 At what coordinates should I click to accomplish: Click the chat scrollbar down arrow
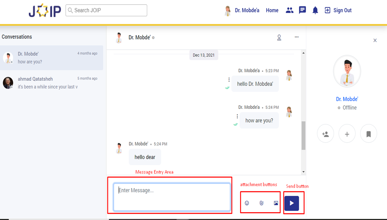[x=304, y=172]
